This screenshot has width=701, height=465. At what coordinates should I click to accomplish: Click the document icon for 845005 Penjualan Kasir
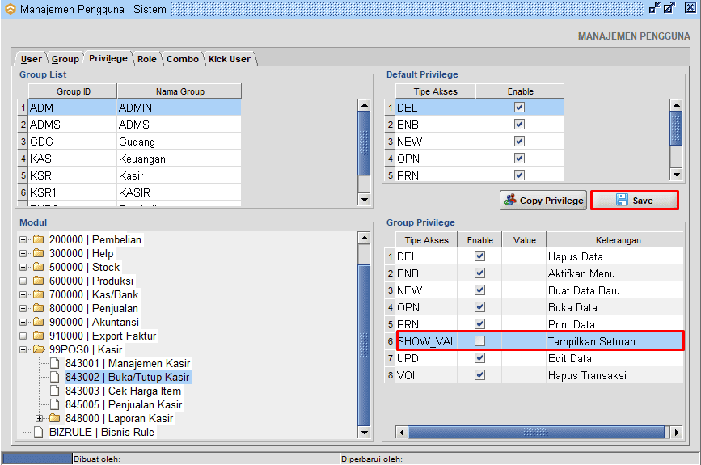pyautogui.click(x=54, y=404)
